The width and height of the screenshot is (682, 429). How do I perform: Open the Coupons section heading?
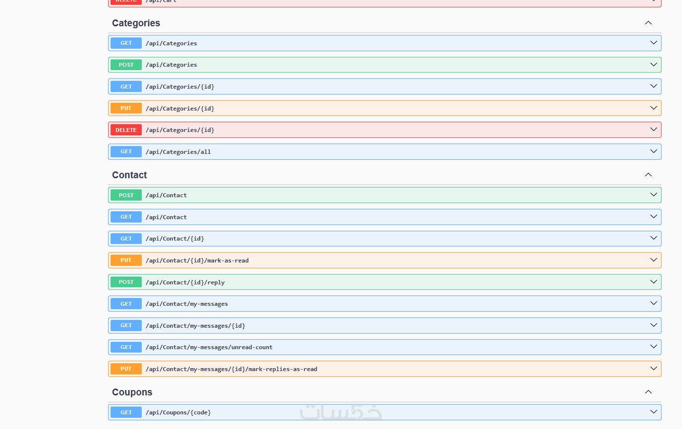click(132, 392)
